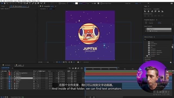Select the Brush tool
The height and width of the screenshot is (98, 174).
[x=33, y=4]
